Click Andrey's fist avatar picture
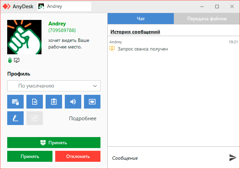Viewport: 240px width, 169px height. click(24, 37)
